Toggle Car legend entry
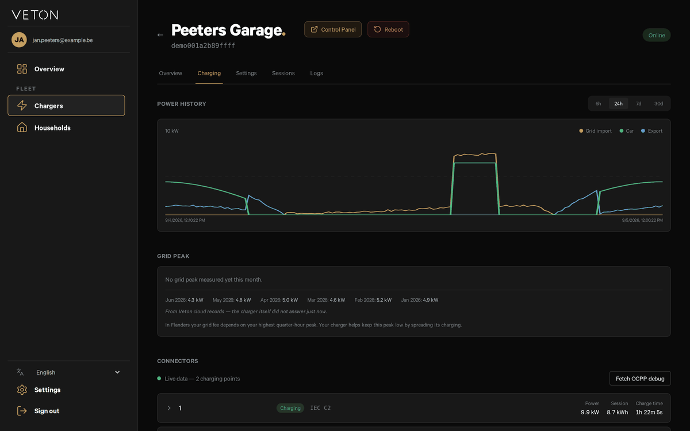The image size is (690, 431). click(x=627, y=131)
